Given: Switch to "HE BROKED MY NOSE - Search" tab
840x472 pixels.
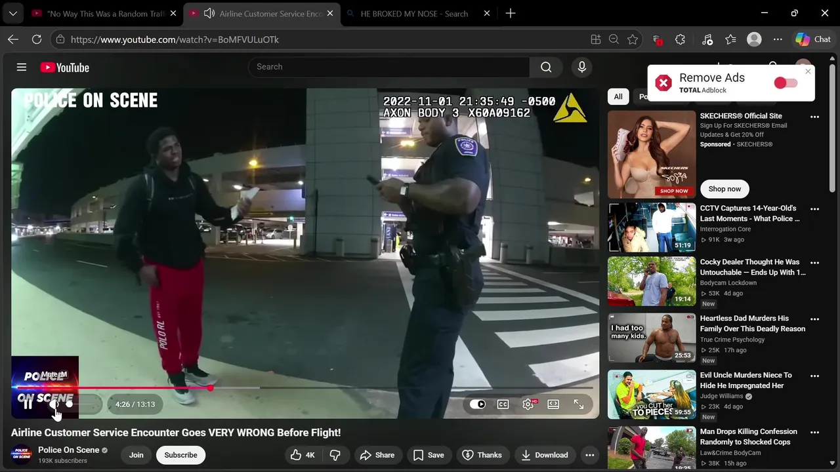Looking at the screenshot, I should coord(414,13).
